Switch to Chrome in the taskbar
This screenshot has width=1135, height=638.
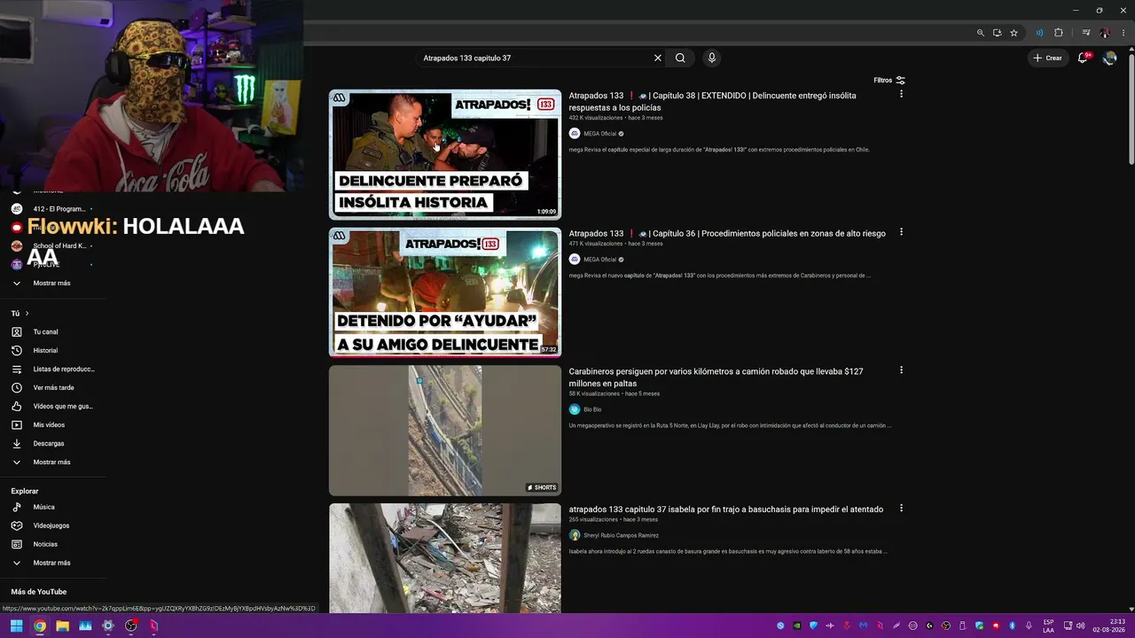pos(39,626)
